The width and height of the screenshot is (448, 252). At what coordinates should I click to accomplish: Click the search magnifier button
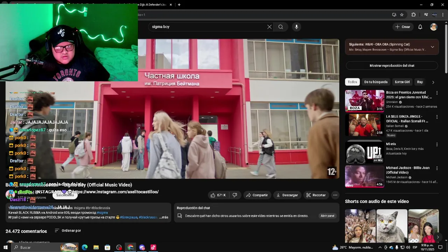click(281, 27)
